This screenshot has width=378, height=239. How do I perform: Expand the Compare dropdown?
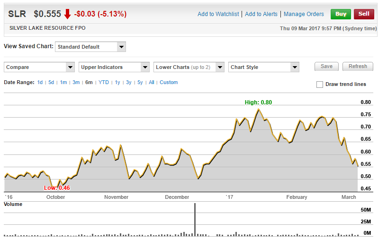click(x=39, y=67)
